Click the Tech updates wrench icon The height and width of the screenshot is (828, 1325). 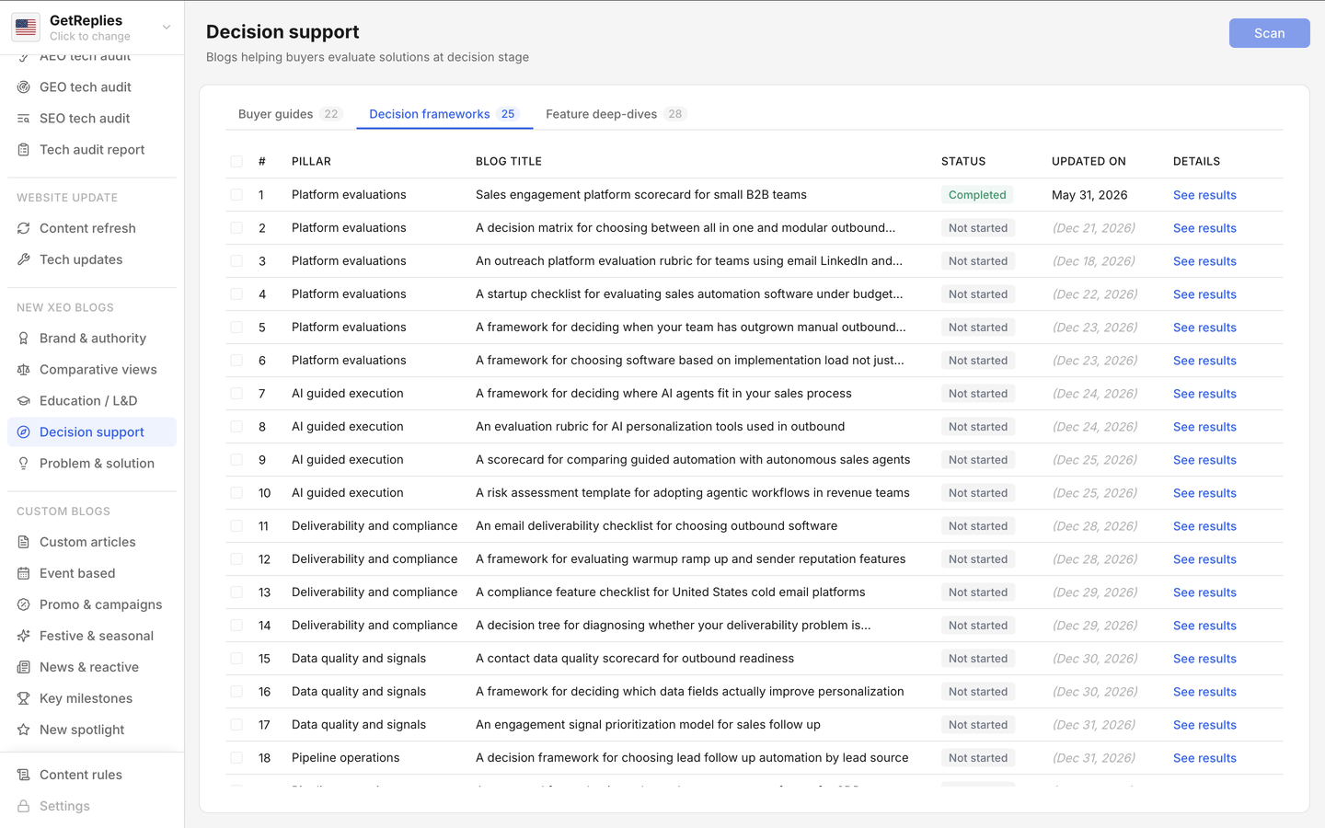tap(24, 259)
